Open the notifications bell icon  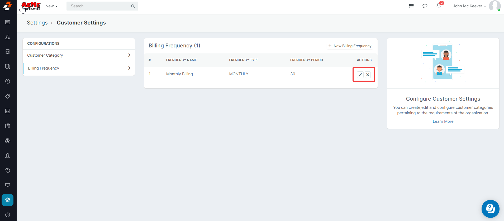[x=439, y=6]
